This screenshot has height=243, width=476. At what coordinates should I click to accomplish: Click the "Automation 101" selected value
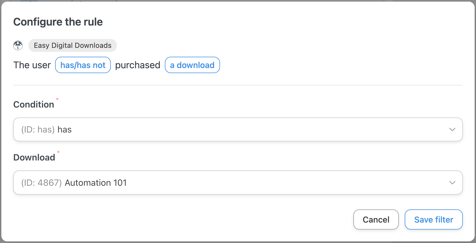tap(96, 183)
